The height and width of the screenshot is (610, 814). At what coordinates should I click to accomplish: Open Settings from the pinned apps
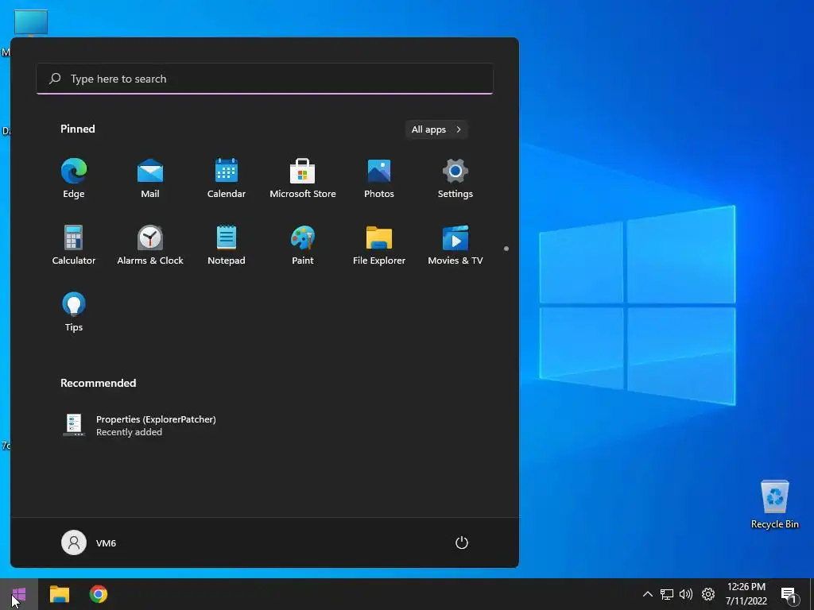pyautogui.click(x=455, y=179)
